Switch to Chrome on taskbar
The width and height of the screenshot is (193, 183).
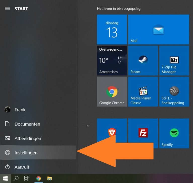[x=38, y=178]
